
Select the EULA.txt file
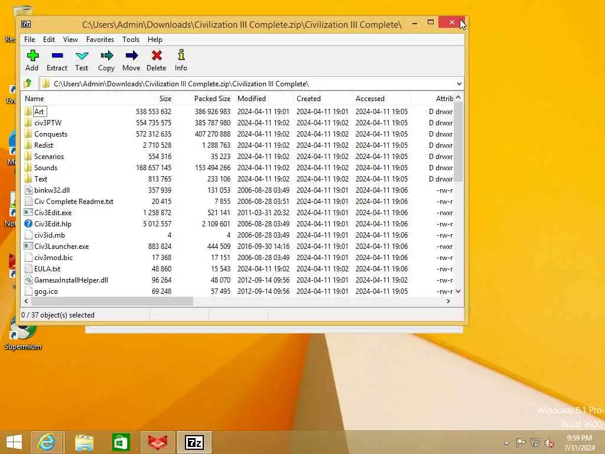click(x=47, y=269)
